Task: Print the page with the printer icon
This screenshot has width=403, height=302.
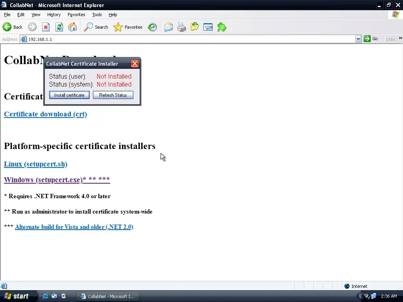Action: coord(181,27)
